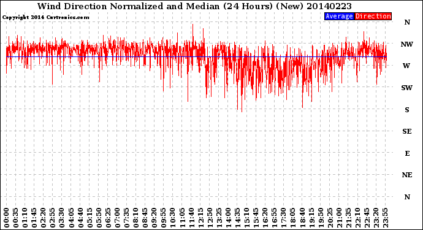Click the 08:10 time label

135,218
